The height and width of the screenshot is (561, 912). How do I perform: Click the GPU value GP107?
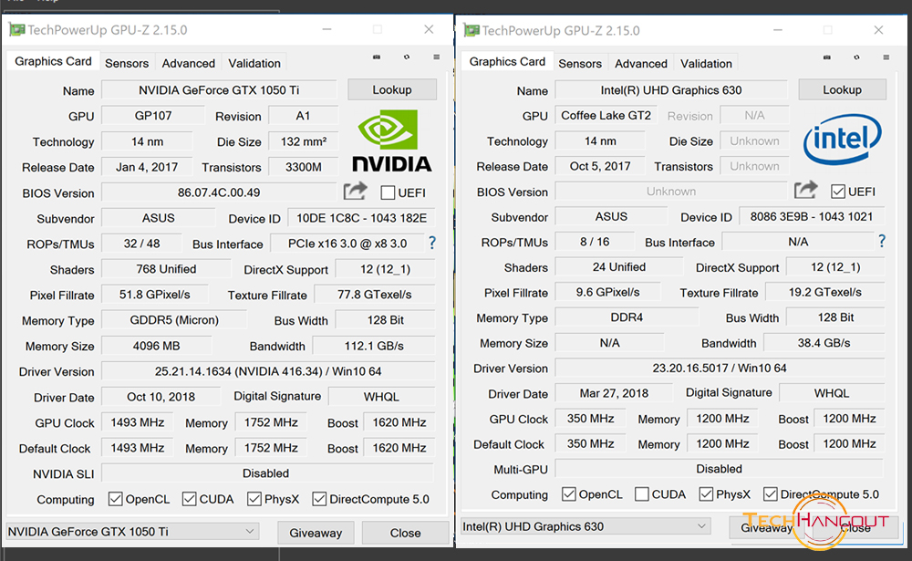click(x=153, y=116)
